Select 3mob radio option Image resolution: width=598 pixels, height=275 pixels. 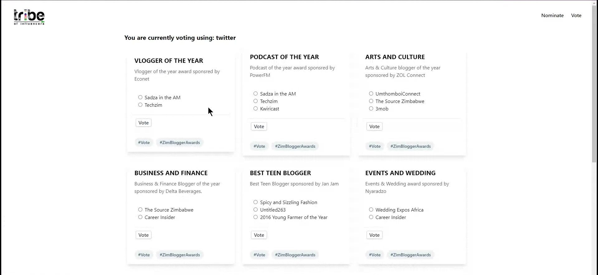point(371,109)
